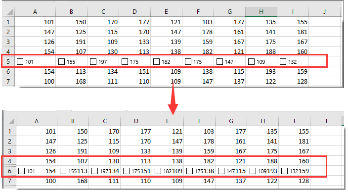Screen dimensions: 348x192
Task: Select cell H2 value 141 in lower sheet
Action: (263, 142)
